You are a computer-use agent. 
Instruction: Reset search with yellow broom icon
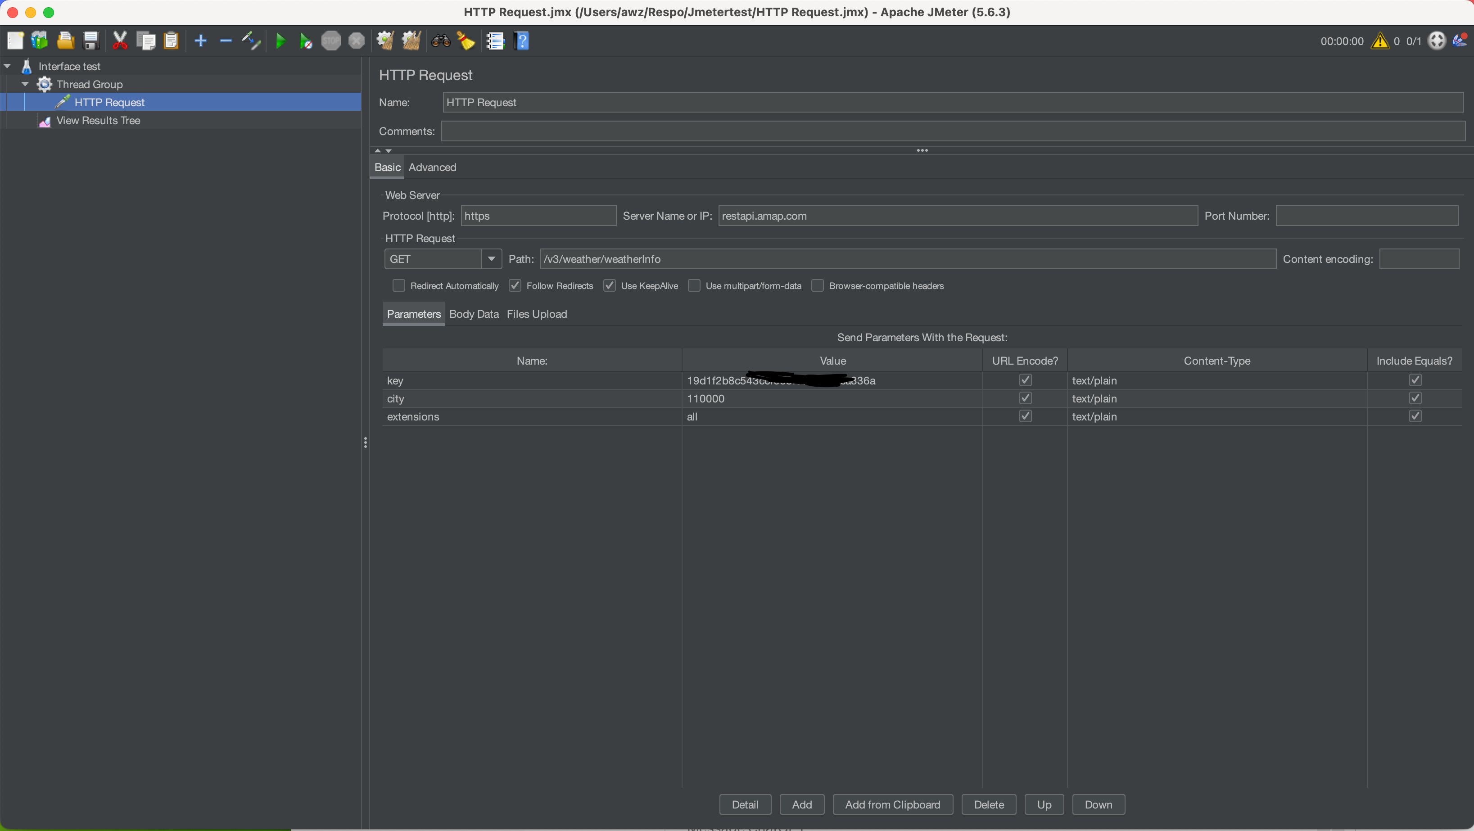(466, 41)
